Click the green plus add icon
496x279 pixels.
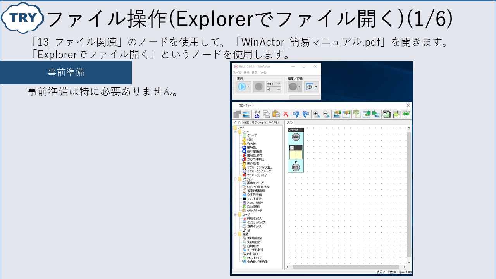(396, 114)
